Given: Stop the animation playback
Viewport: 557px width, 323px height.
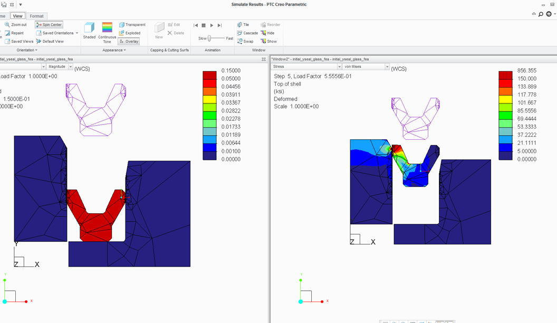Looking at the screenshot, I should (204, 25).
